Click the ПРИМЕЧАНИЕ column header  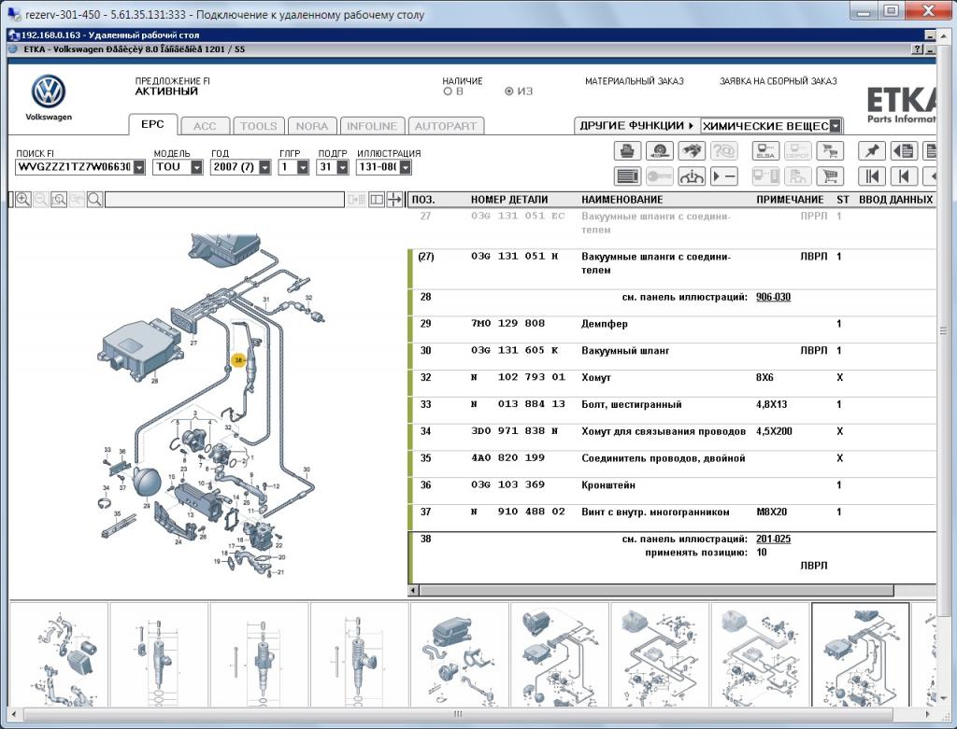790,200
